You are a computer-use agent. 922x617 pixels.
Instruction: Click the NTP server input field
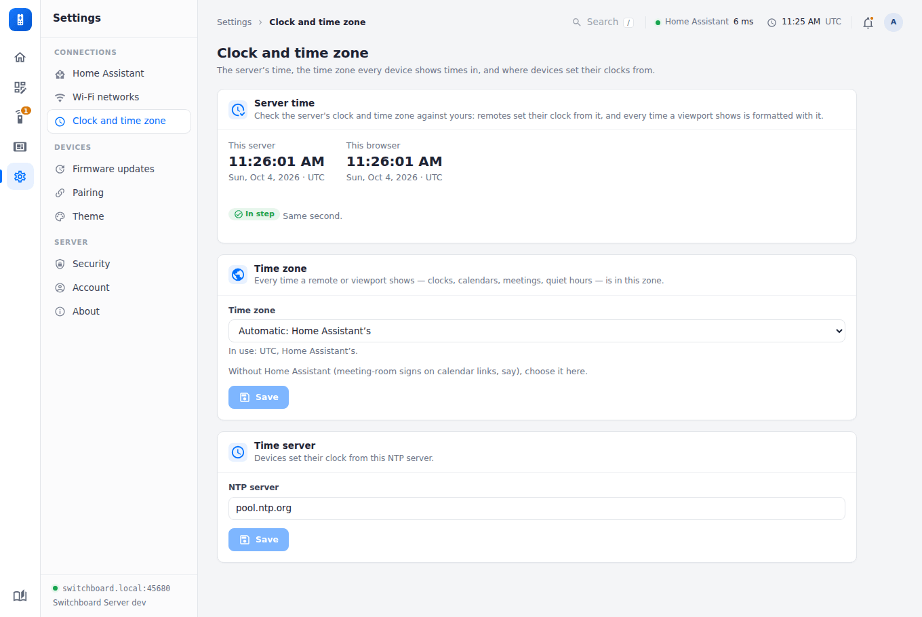coord(537,509)
